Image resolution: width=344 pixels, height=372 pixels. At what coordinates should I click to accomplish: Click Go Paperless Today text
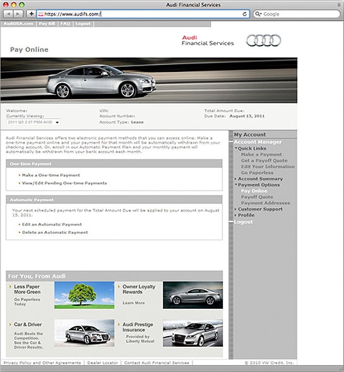[x=27, y=302]
